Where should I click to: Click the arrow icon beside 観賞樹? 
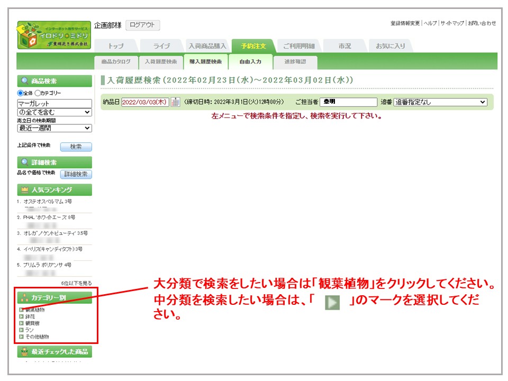(21, 323)
